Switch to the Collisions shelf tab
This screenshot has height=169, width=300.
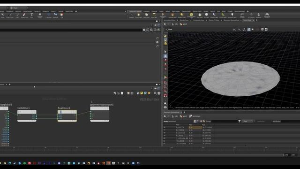[x=146, y=11]
